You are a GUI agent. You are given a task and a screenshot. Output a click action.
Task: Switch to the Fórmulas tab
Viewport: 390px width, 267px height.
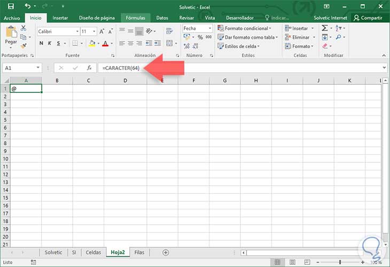(135, 18)
